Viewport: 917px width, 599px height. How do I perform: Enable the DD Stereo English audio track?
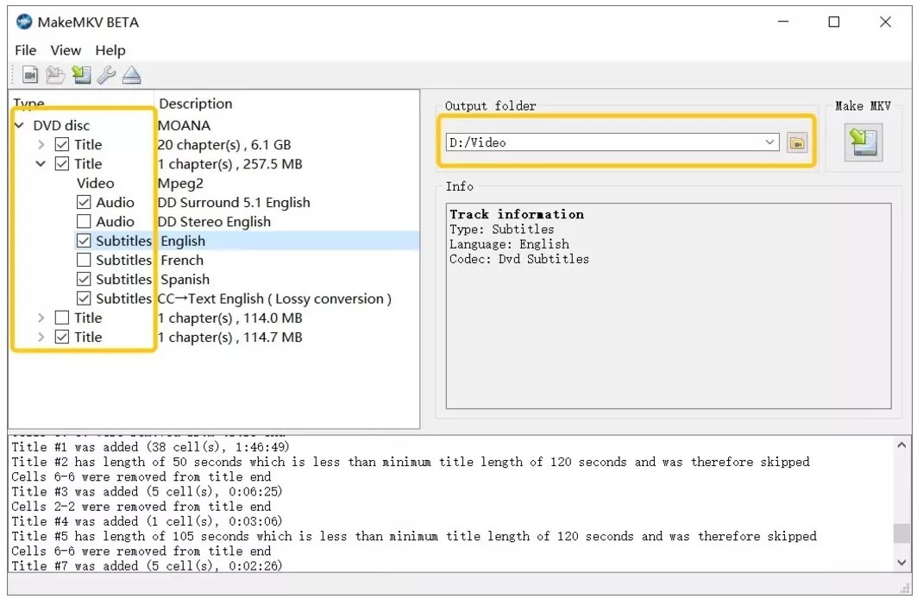(x=84, y=222)
